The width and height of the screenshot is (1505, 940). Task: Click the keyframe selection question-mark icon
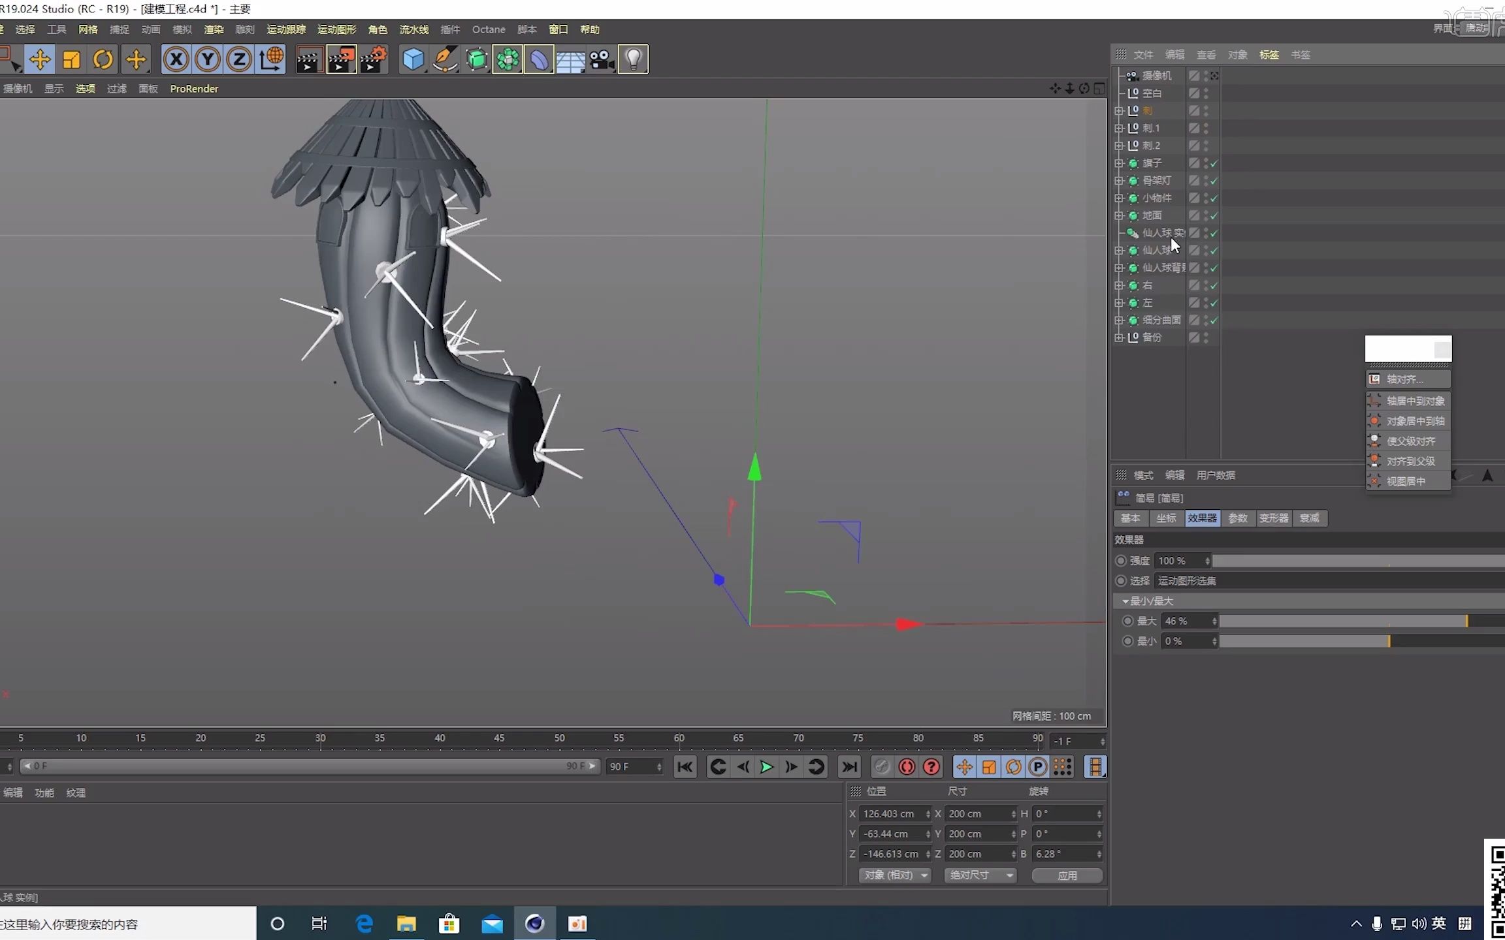(931, 767)
